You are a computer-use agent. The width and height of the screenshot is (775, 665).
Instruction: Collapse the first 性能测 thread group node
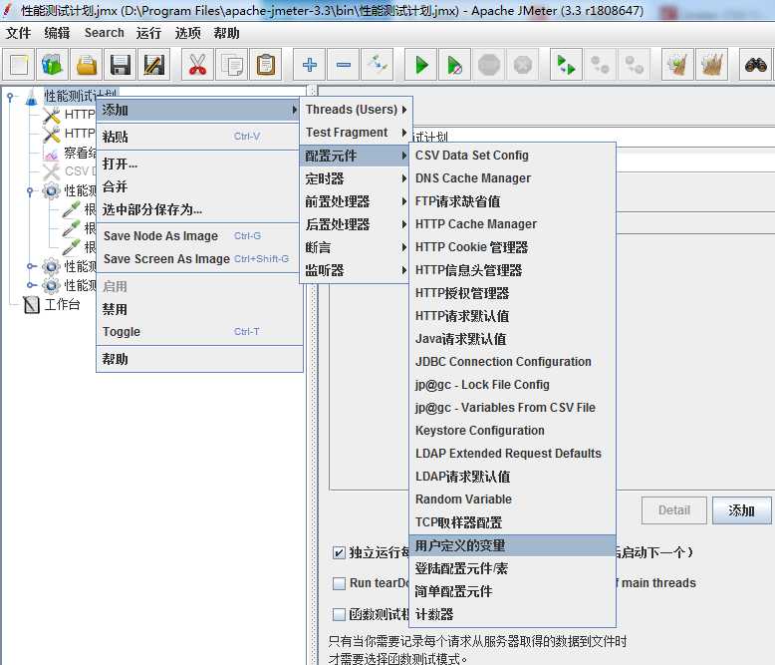(x=30, y=190)
